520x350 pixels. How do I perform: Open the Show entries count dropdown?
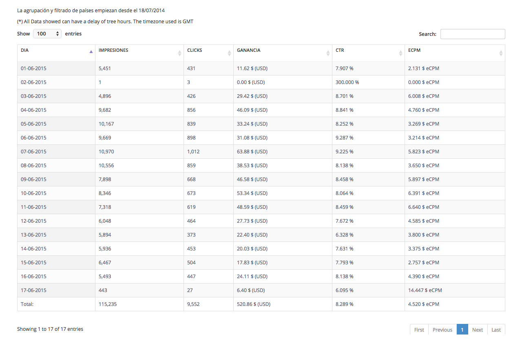(x=47, y=34)
